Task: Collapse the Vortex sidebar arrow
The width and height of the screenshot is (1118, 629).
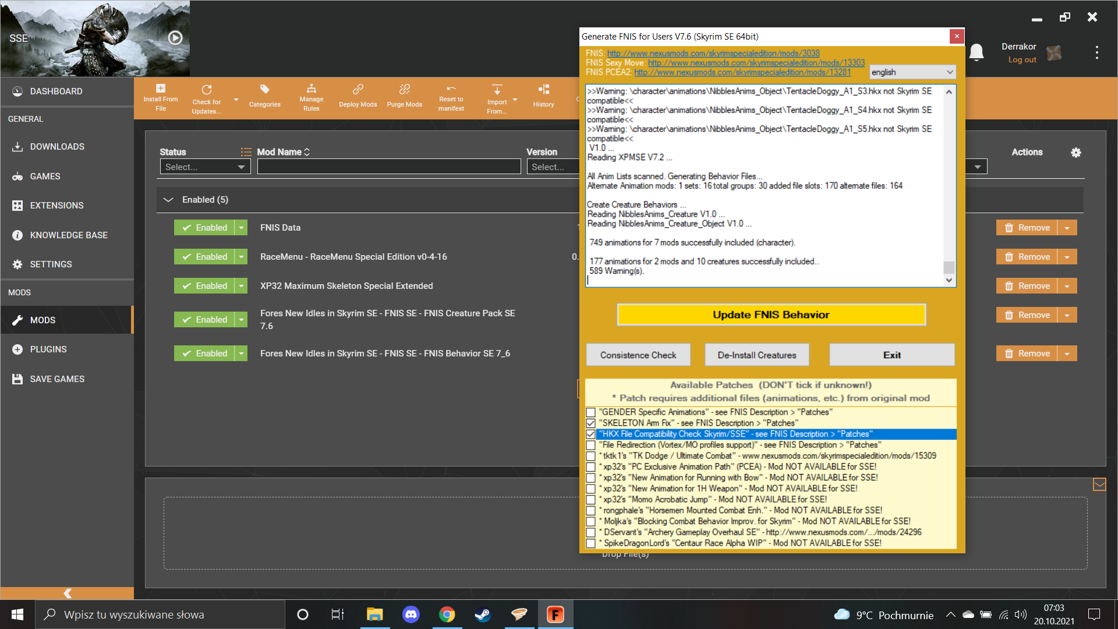Action: pos(68,593)
